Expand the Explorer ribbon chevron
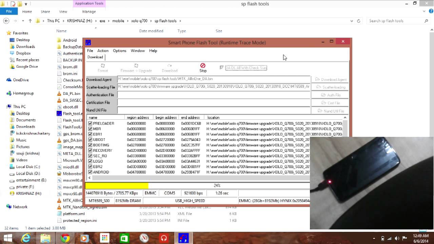434x244 pixels. [x=425, y=11]
